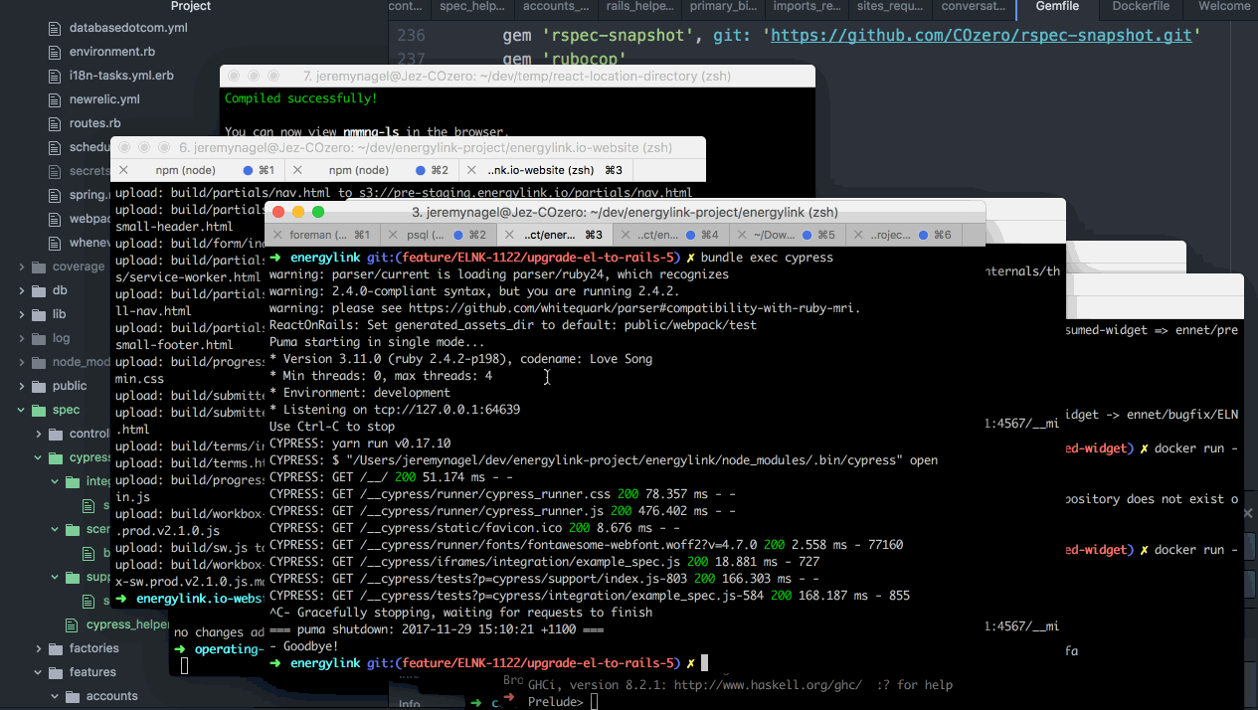The width and height of the screenshot is (1258, 710).
Task: Select the npm (node) ⌘2 tab in window 6
Action: click(x=370, y=170)
